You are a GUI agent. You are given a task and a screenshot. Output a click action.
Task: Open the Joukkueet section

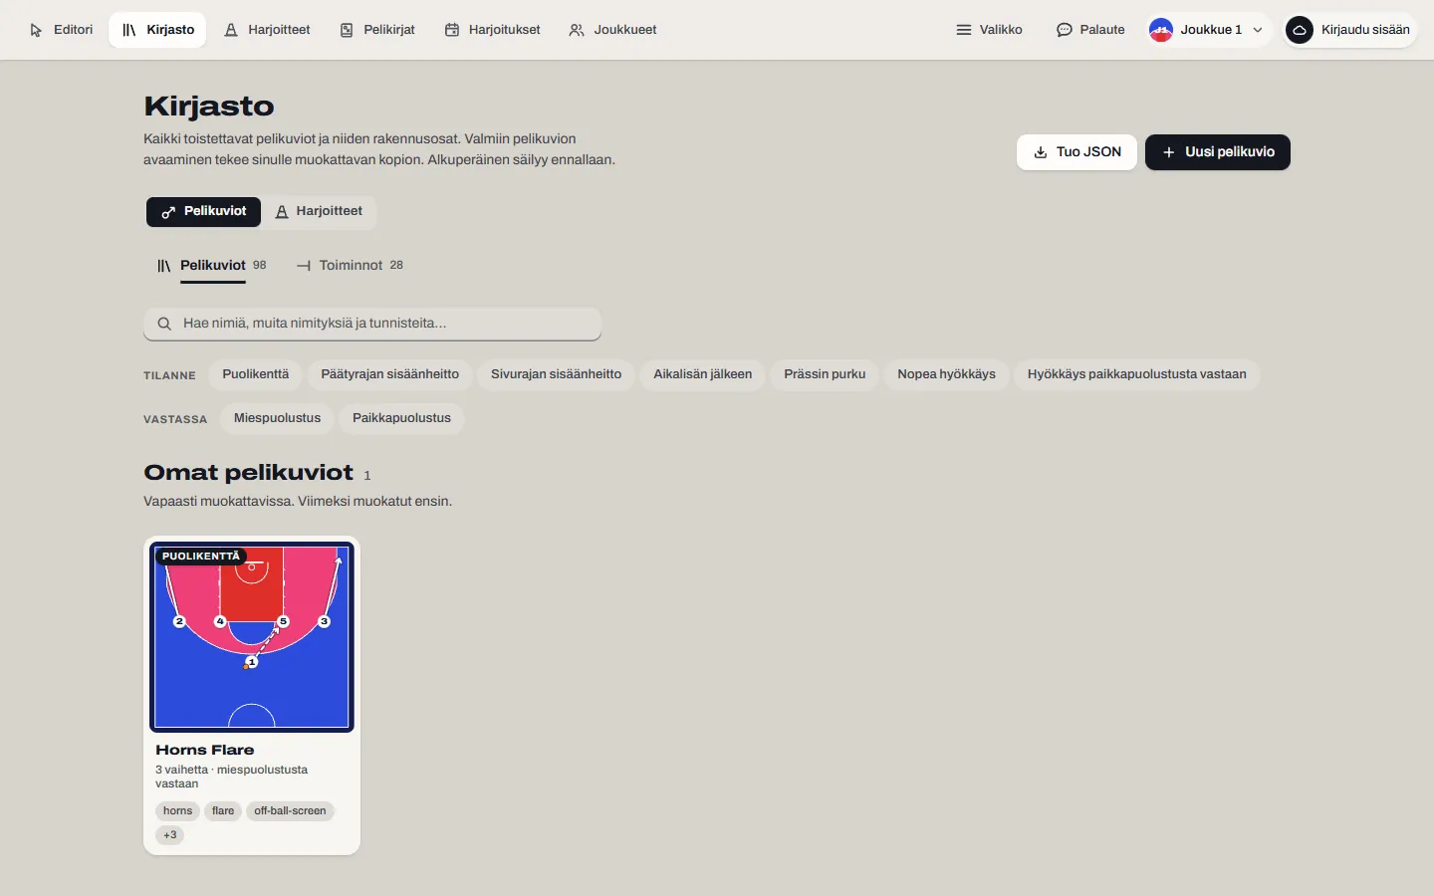click(x=612, y=30)
